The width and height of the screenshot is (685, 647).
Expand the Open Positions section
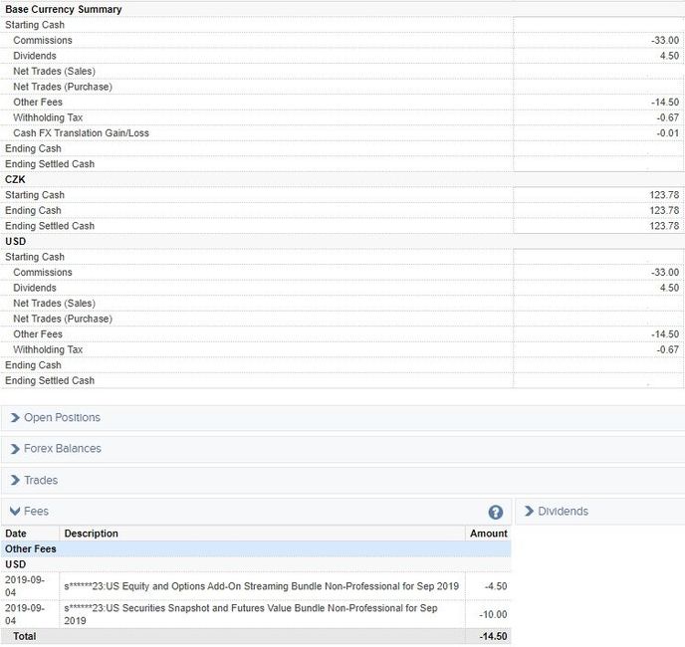[62, 418]
